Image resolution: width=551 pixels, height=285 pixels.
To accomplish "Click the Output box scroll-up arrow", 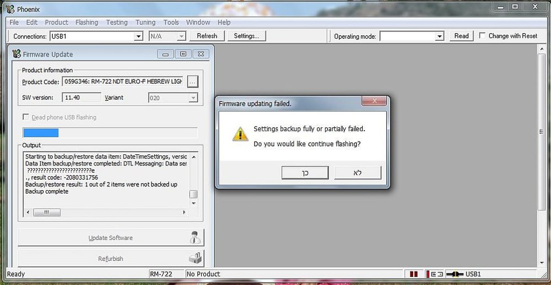I will tap(193, 157).
